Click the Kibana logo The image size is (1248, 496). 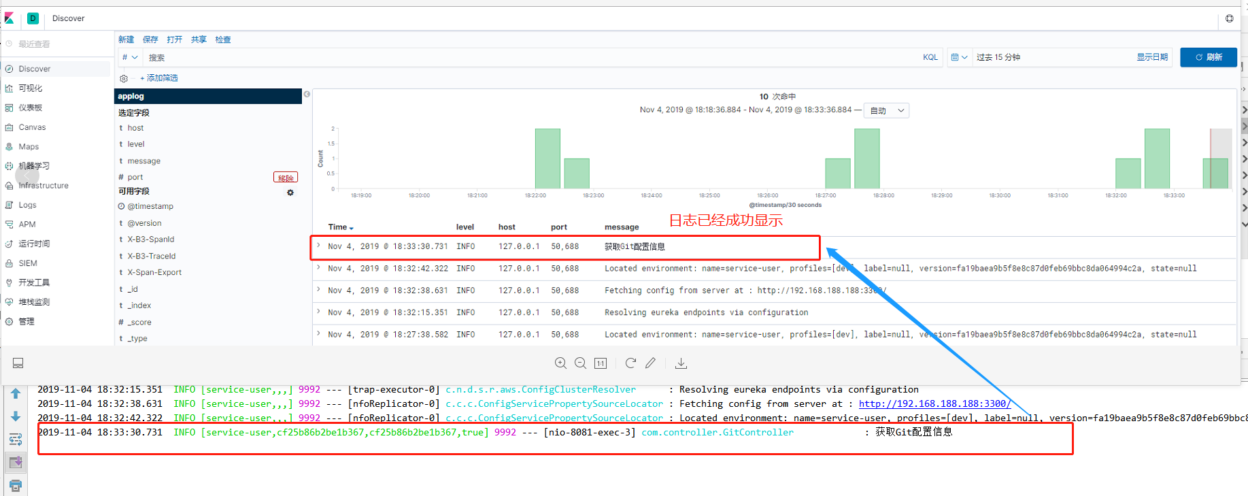click(x=9, y=18)
